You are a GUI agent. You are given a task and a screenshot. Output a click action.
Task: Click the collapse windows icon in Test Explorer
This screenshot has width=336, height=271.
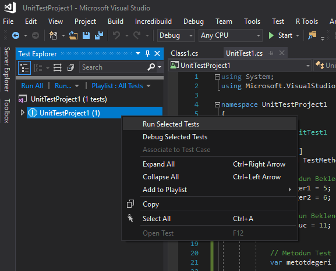coord(70,68)
